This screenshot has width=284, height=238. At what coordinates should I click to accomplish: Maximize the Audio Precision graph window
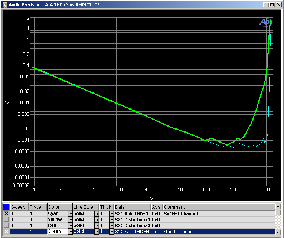[x=272, y=5]
